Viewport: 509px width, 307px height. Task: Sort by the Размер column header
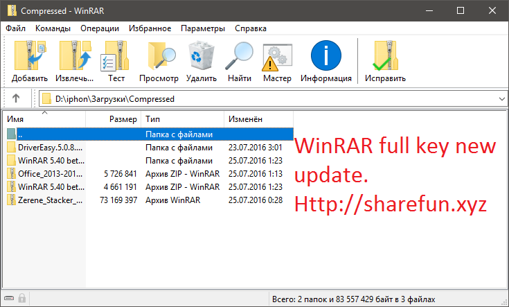114,119
